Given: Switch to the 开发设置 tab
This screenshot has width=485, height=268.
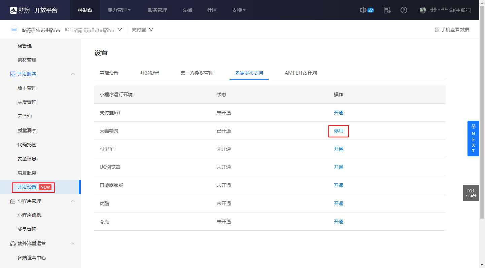Looking at the screenshot, I should [x=149, y=73].
